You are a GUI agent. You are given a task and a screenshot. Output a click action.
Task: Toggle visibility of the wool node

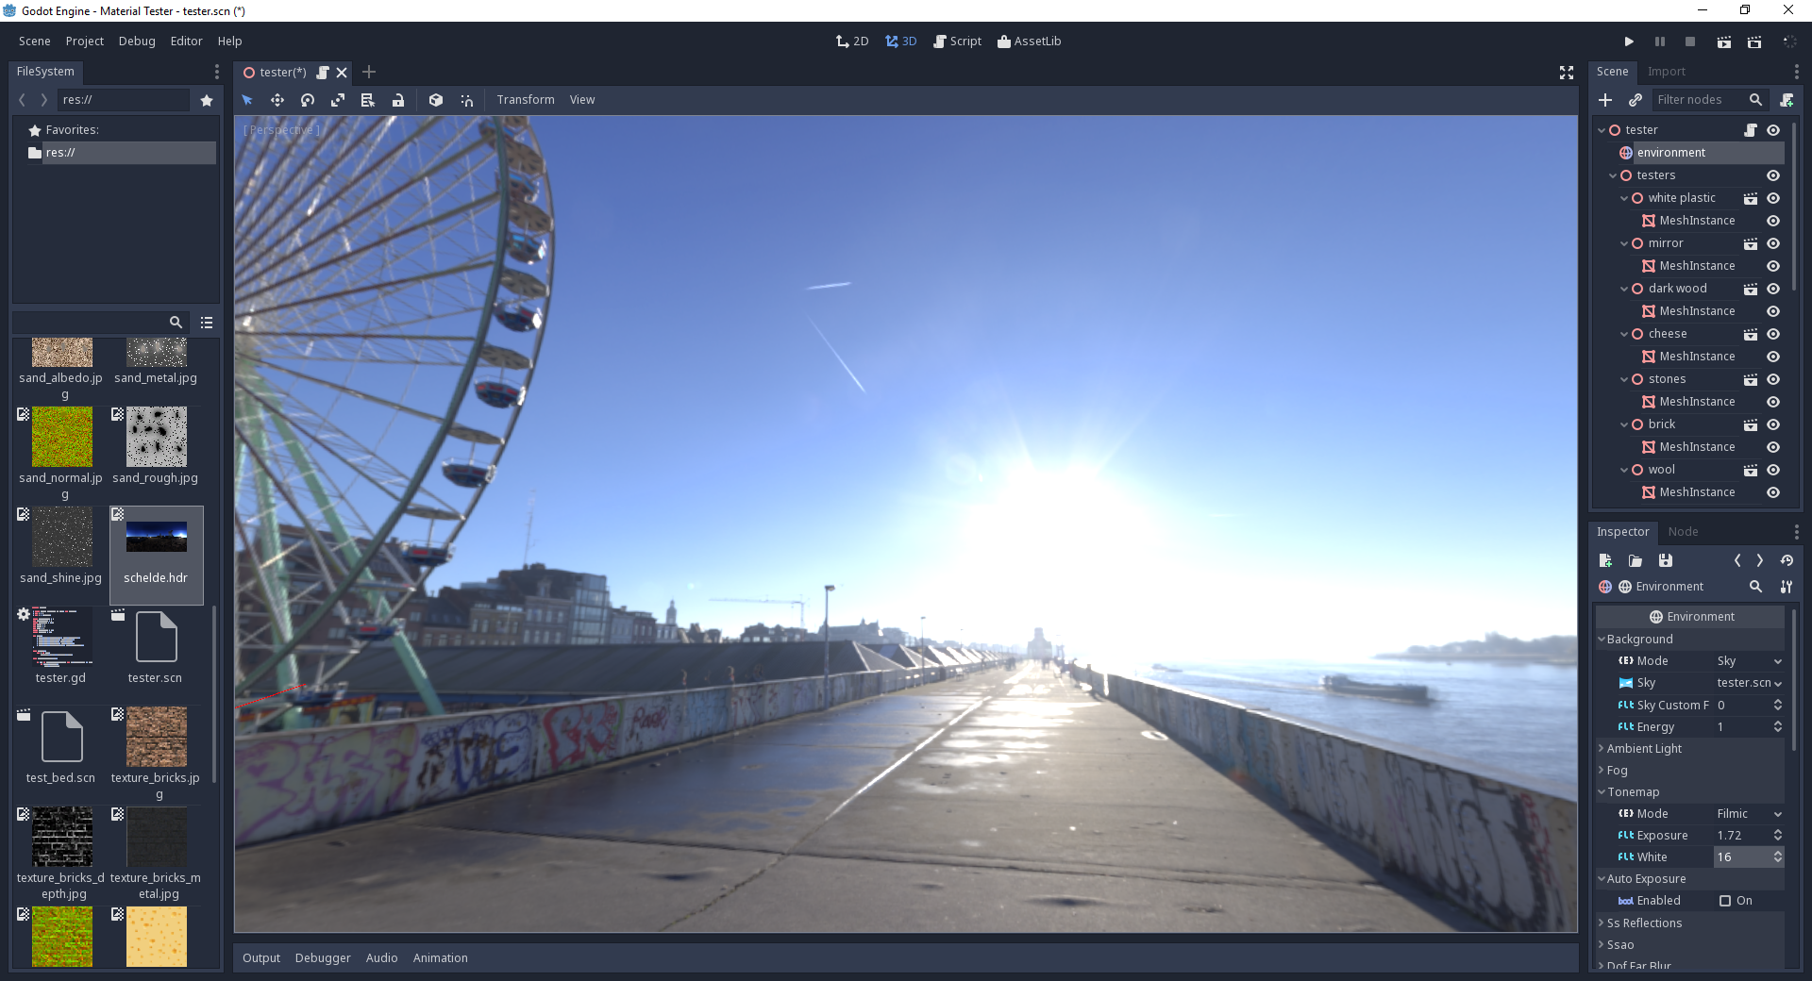(1773, 470)
